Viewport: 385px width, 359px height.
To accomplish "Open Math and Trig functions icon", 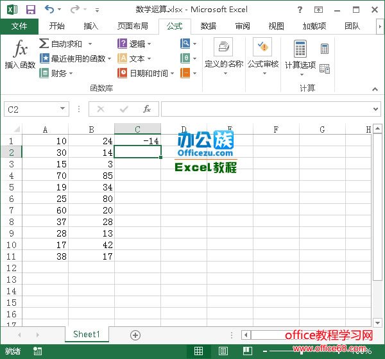I will tap(185, 58).
